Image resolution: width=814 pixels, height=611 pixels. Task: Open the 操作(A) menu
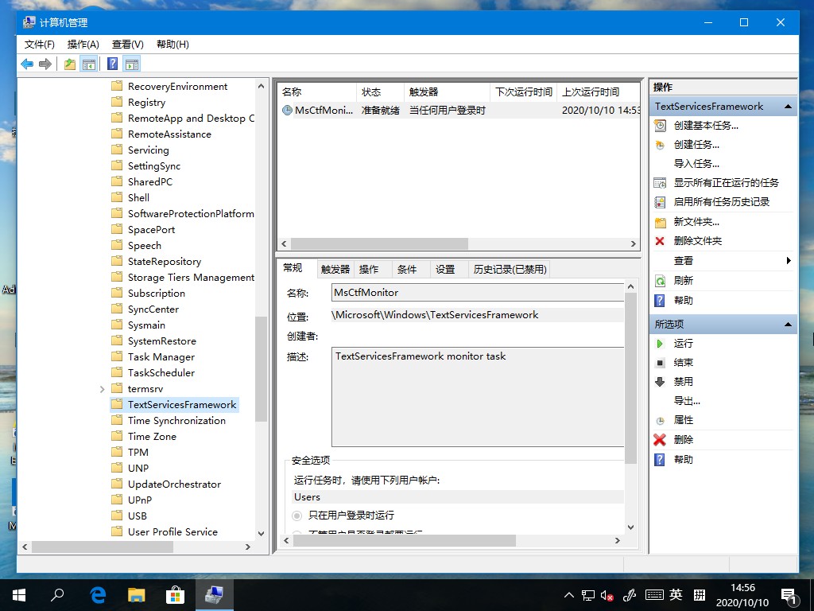tap(82, 44)
